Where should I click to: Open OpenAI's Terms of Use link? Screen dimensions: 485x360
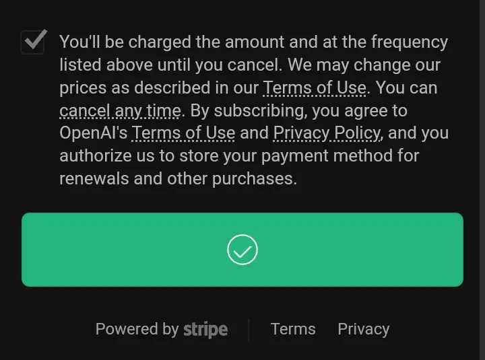tap(183, 133)
